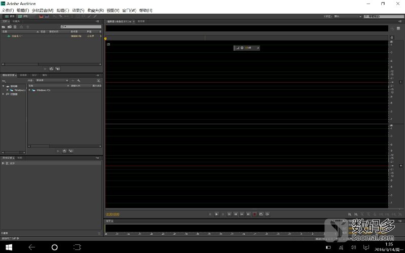
Task: Expand Windows (C:) in the right file list
Action: point(29,90)
